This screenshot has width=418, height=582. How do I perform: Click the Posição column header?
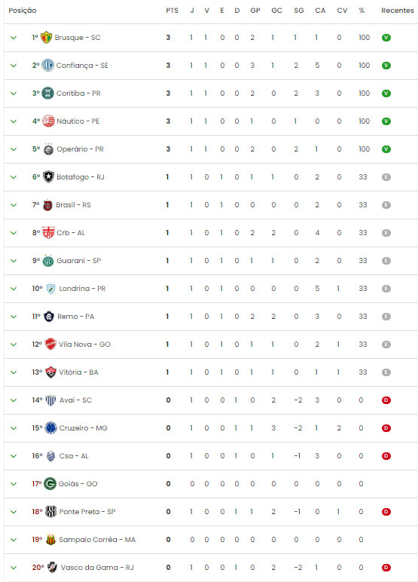coord(23,11)
